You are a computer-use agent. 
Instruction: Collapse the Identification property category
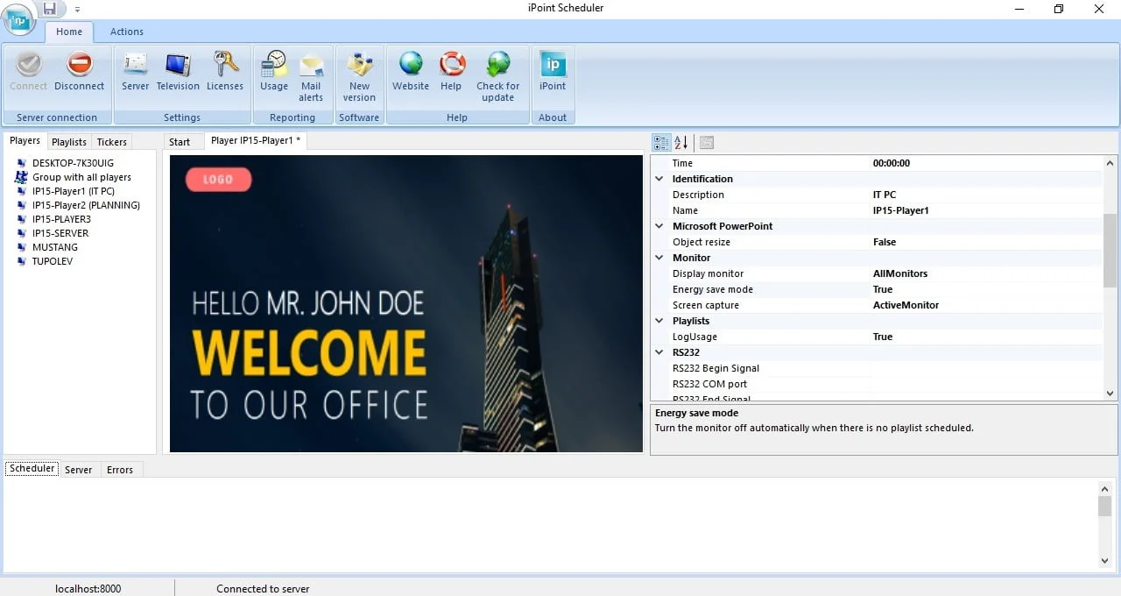(659, 179)
